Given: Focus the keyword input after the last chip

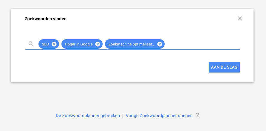Looking at the screenshot, I should tap(202, 44).
